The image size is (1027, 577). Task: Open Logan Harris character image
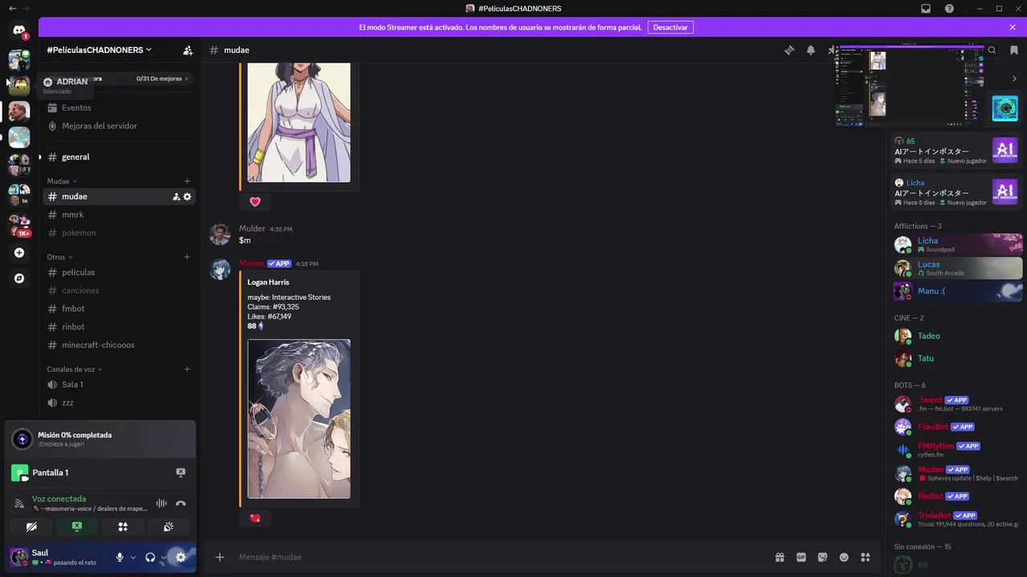pos(298,418)
